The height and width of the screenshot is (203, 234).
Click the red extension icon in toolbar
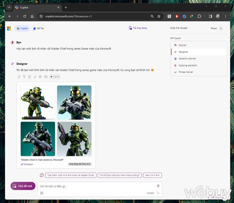coord(177,16)
